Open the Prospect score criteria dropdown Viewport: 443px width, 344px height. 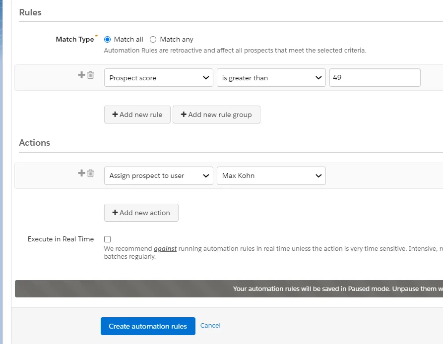pos(158,78)
